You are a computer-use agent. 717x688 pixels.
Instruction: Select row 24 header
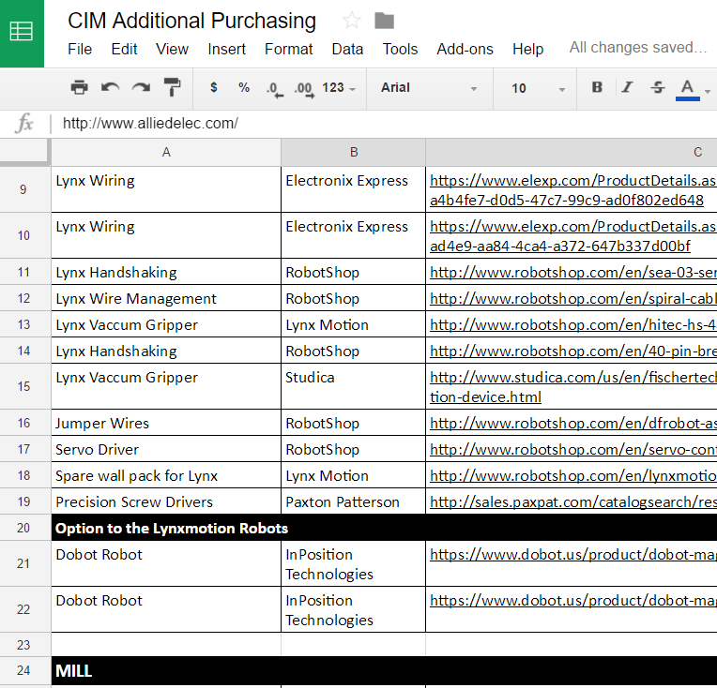coord(23,670)
